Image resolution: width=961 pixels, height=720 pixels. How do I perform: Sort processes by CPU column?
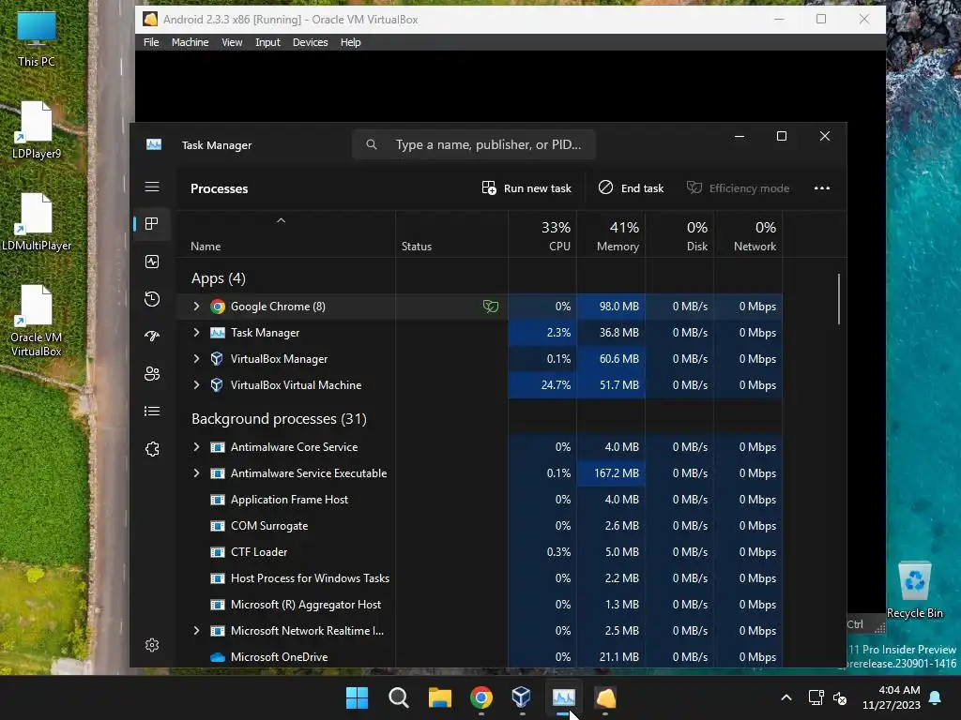pos(542,235)
